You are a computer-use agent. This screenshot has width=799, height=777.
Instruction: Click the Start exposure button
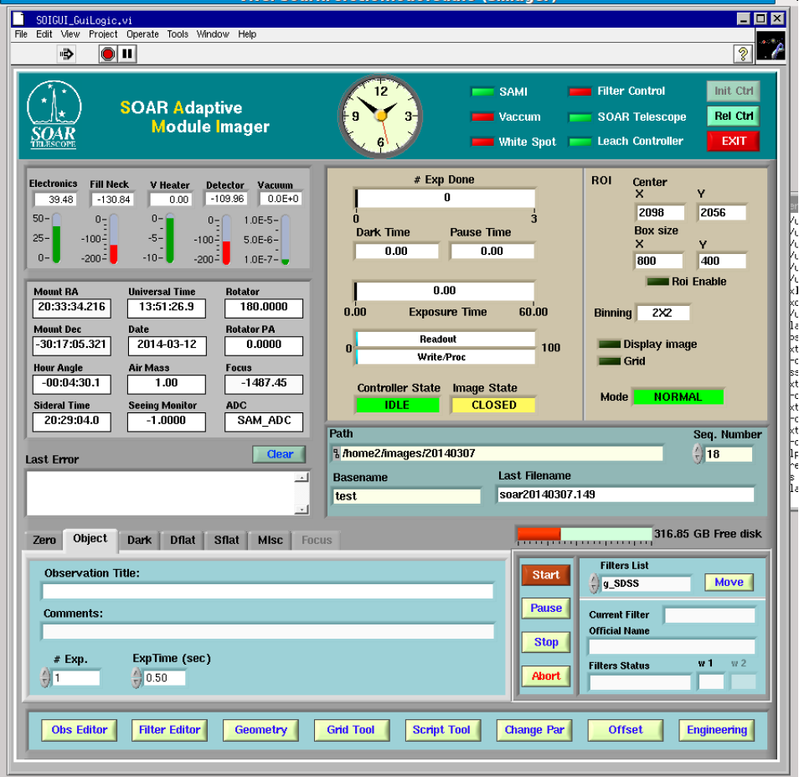tap(545, 575)
